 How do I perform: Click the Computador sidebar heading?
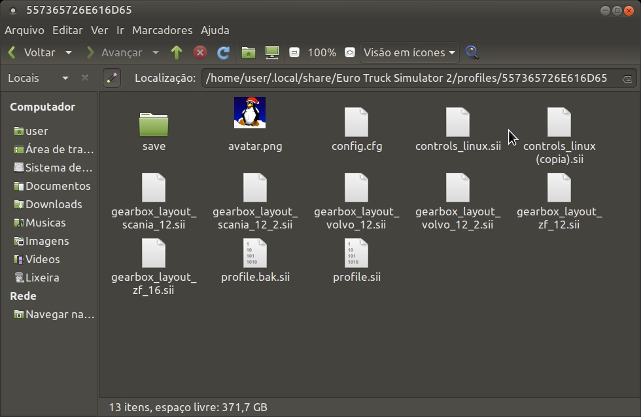point(43,107)
